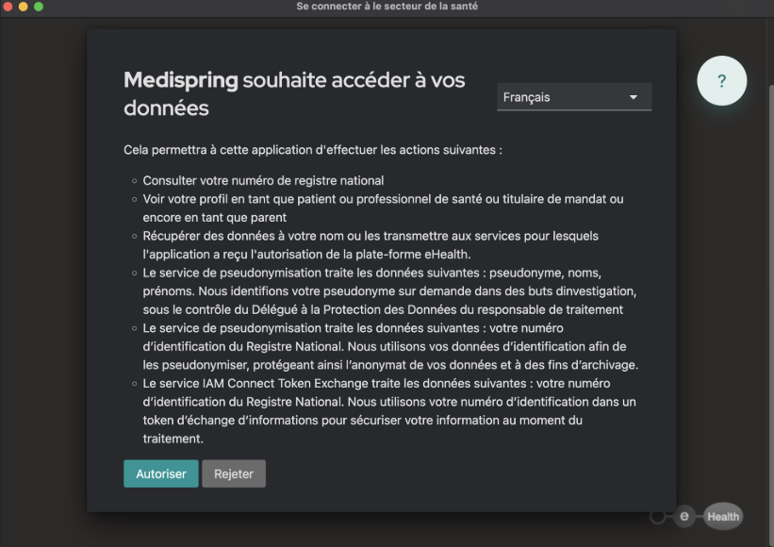This screenshot has height=547, width=774.
Task: Minimize the window with the yellow button
Action: click(24, 7)
